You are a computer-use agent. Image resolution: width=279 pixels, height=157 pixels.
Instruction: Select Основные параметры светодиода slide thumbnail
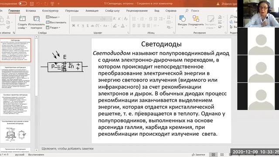coord(16,105)
